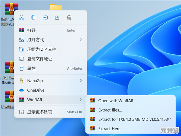Select the 打开 menu entry

coord(31,30)
